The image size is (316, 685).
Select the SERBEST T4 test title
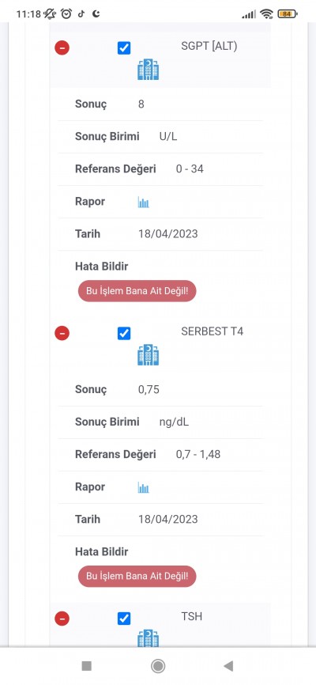213,331
